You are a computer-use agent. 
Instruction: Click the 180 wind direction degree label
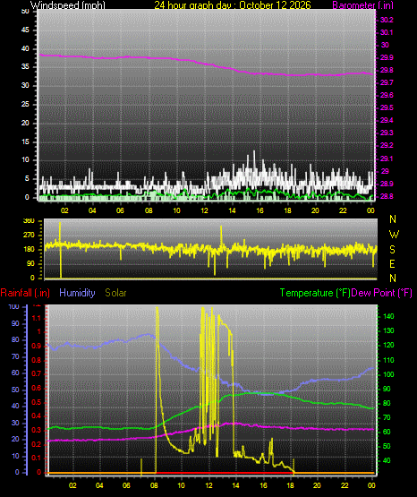29,250
